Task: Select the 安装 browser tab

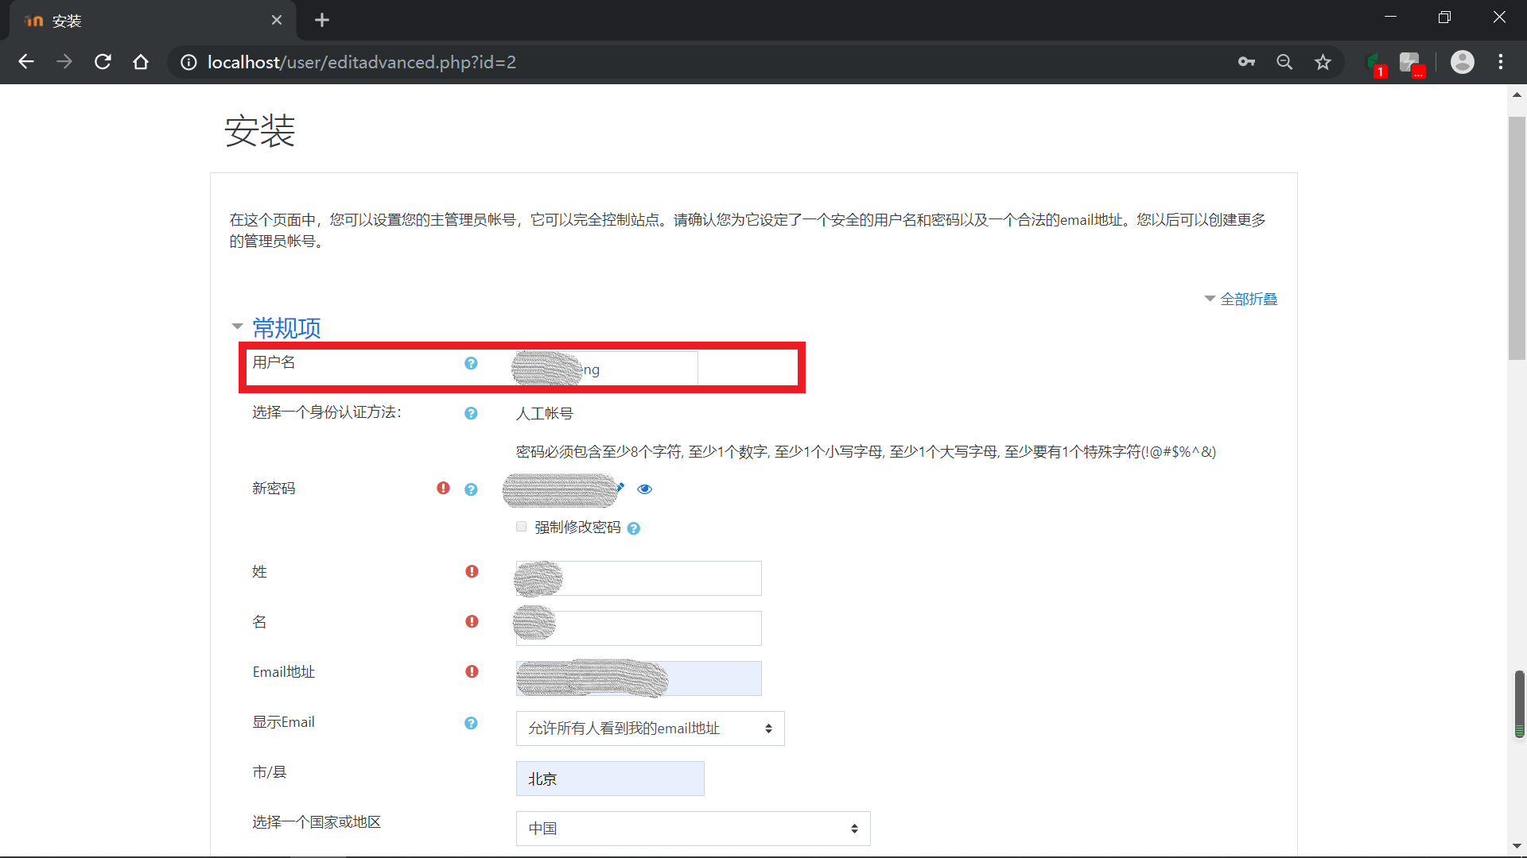Action: click(143, 20)
